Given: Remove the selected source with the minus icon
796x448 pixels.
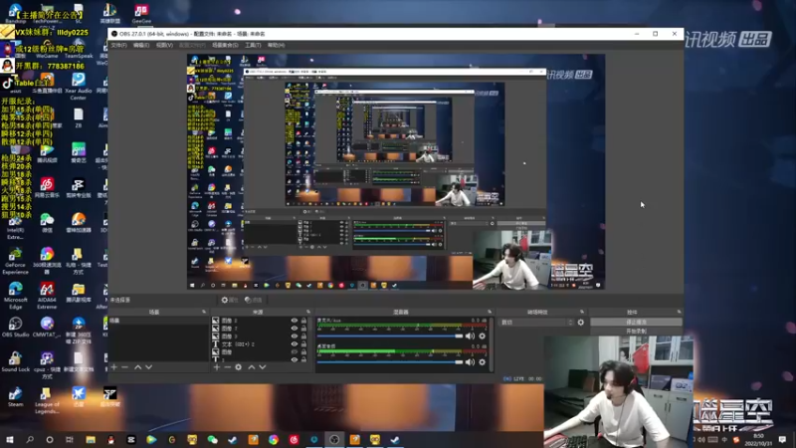Looking at the screenshot, I should pyautogui.click(x=228, y=366).
